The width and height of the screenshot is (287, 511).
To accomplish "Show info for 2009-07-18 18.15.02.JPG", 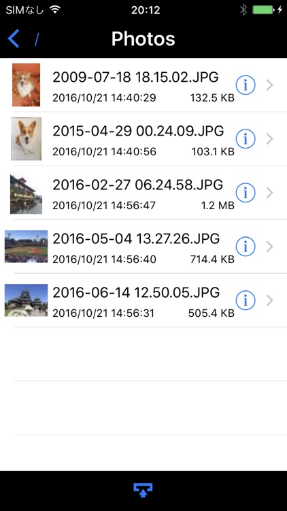I will (x=246, y=85).
